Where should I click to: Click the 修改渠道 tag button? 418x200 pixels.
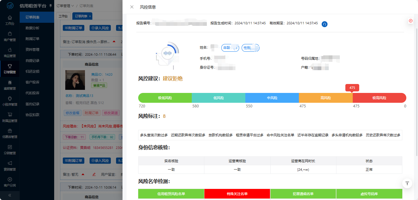click(111, 113)
